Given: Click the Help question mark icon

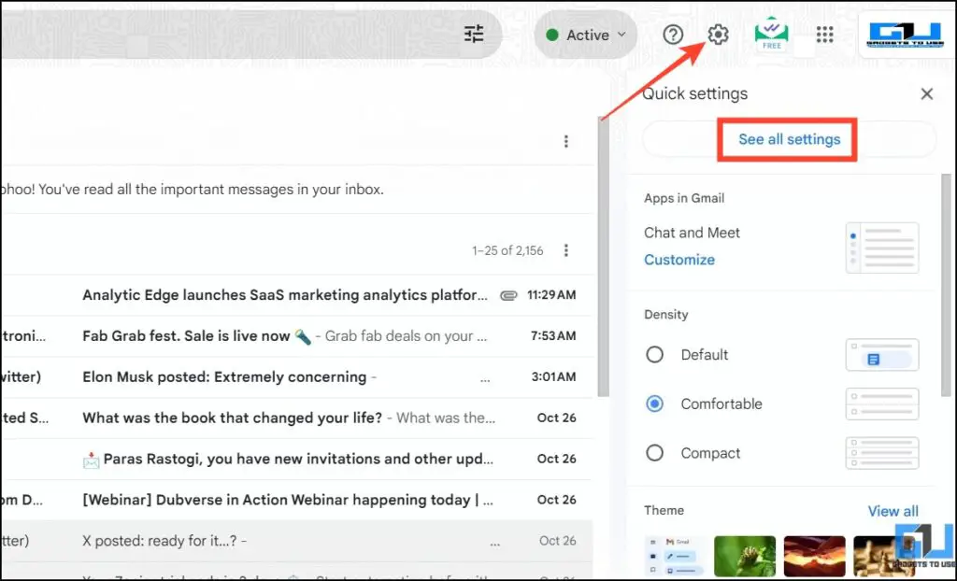Looking at the screenshot, I should [x=673, y=34].
